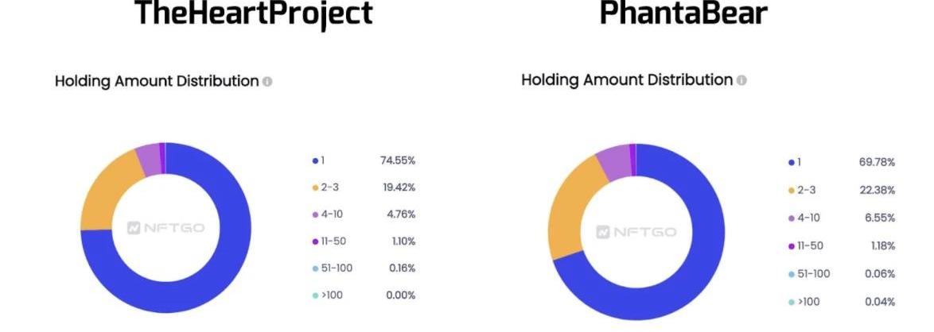Click NFTGO logo inside TheHeartProject donut
This screenshot has width=934, height=332.
coord(165,228)
